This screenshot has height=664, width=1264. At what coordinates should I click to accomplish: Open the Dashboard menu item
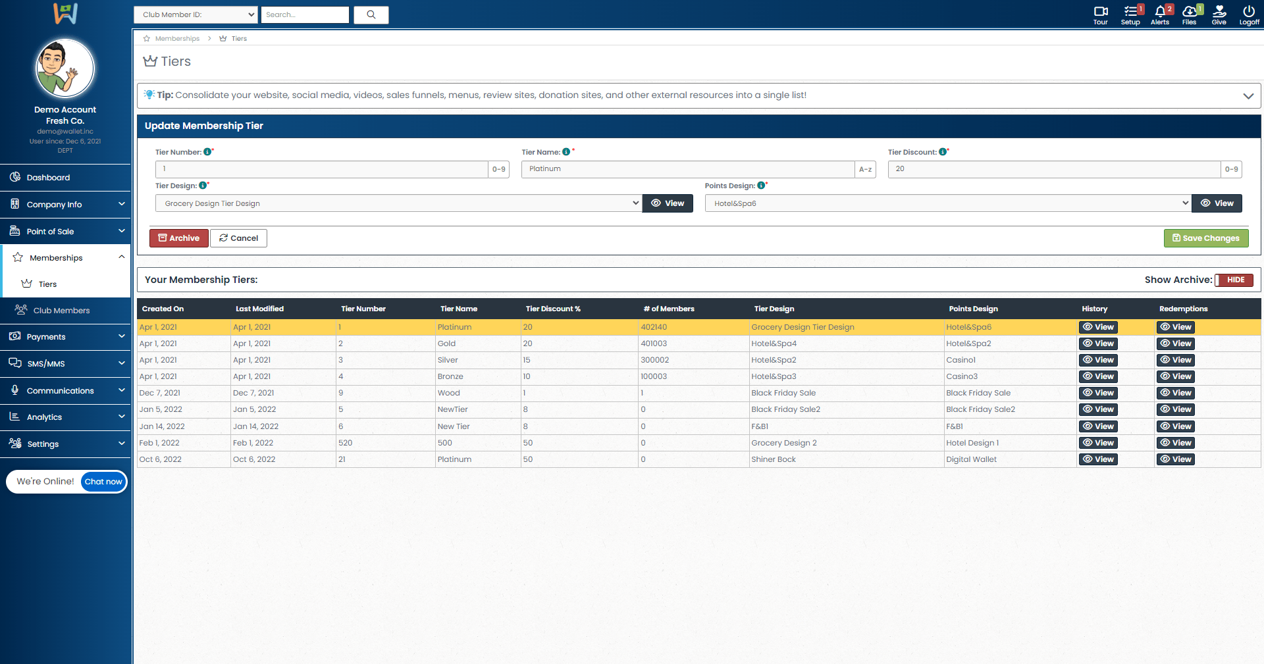[x=48, y=178]
